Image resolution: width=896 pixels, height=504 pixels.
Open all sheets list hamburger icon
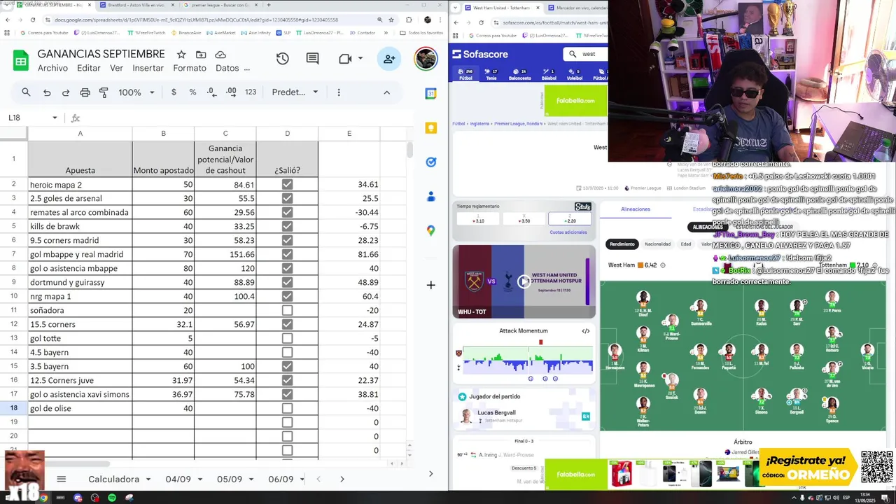coord(61,479)
